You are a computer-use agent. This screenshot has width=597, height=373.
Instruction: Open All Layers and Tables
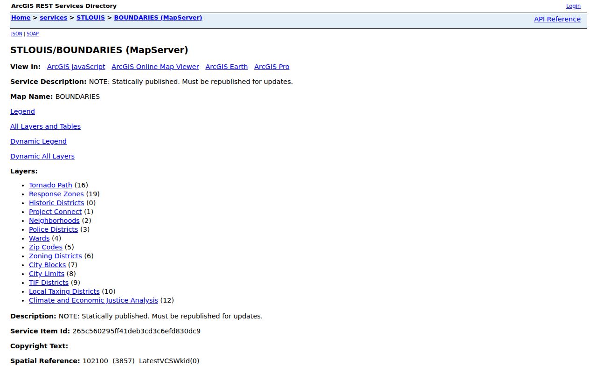45,126
